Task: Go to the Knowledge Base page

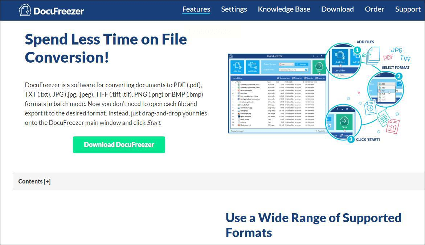Action: click(284, 9)
